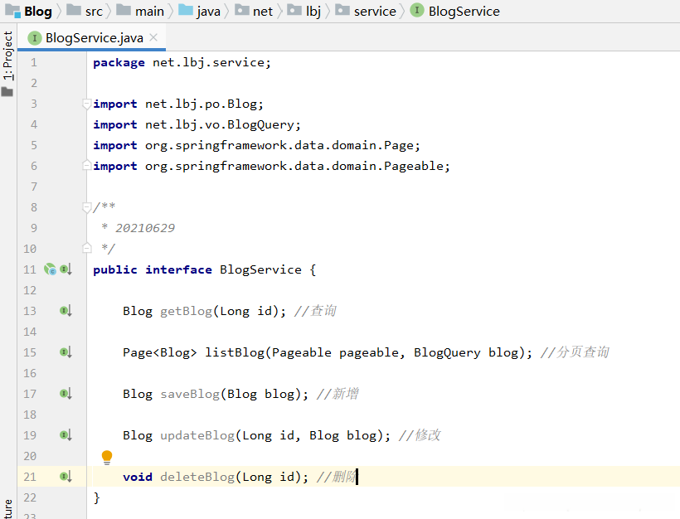The image size is (680, 519).
Task: Click the implementation gutter icon beside deleteBlog
Action: 66,477
